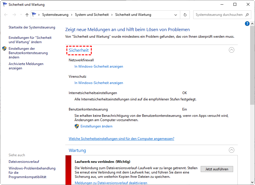Open the recent locations dropdown arrow
Viewport: 255px width, 185px height.
21,15
